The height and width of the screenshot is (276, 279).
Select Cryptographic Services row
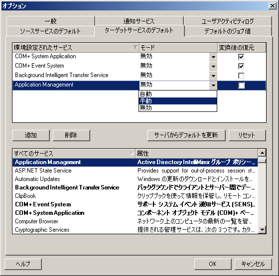135,230
